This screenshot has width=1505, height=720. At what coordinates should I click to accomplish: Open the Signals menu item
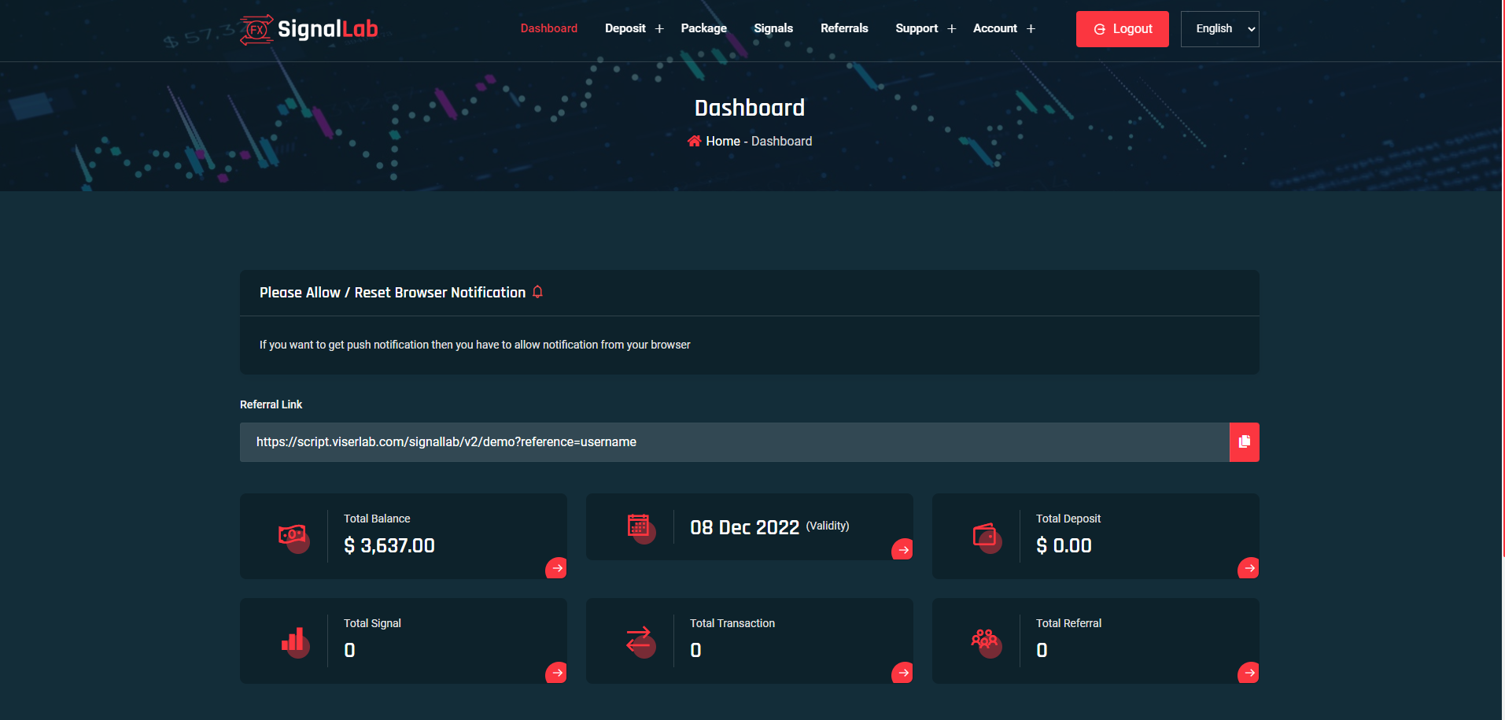point(773,28)
